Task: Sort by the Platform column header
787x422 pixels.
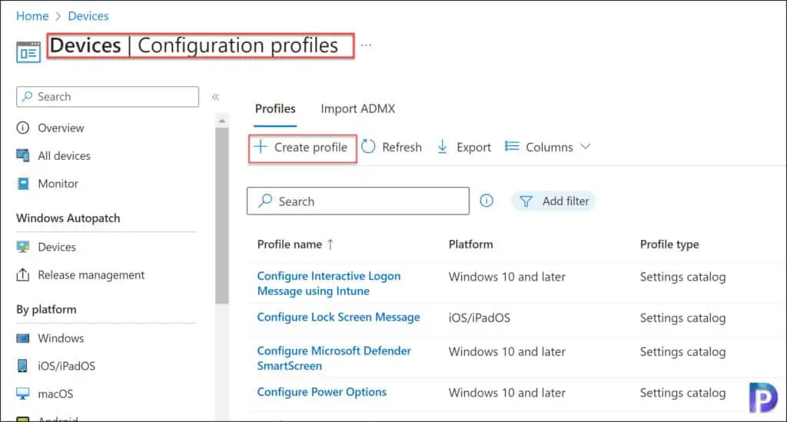Action: (x=471, y=244)
